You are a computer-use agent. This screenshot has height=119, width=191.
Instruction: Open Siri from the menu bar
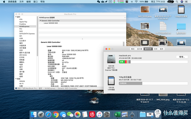pos(182,2)
